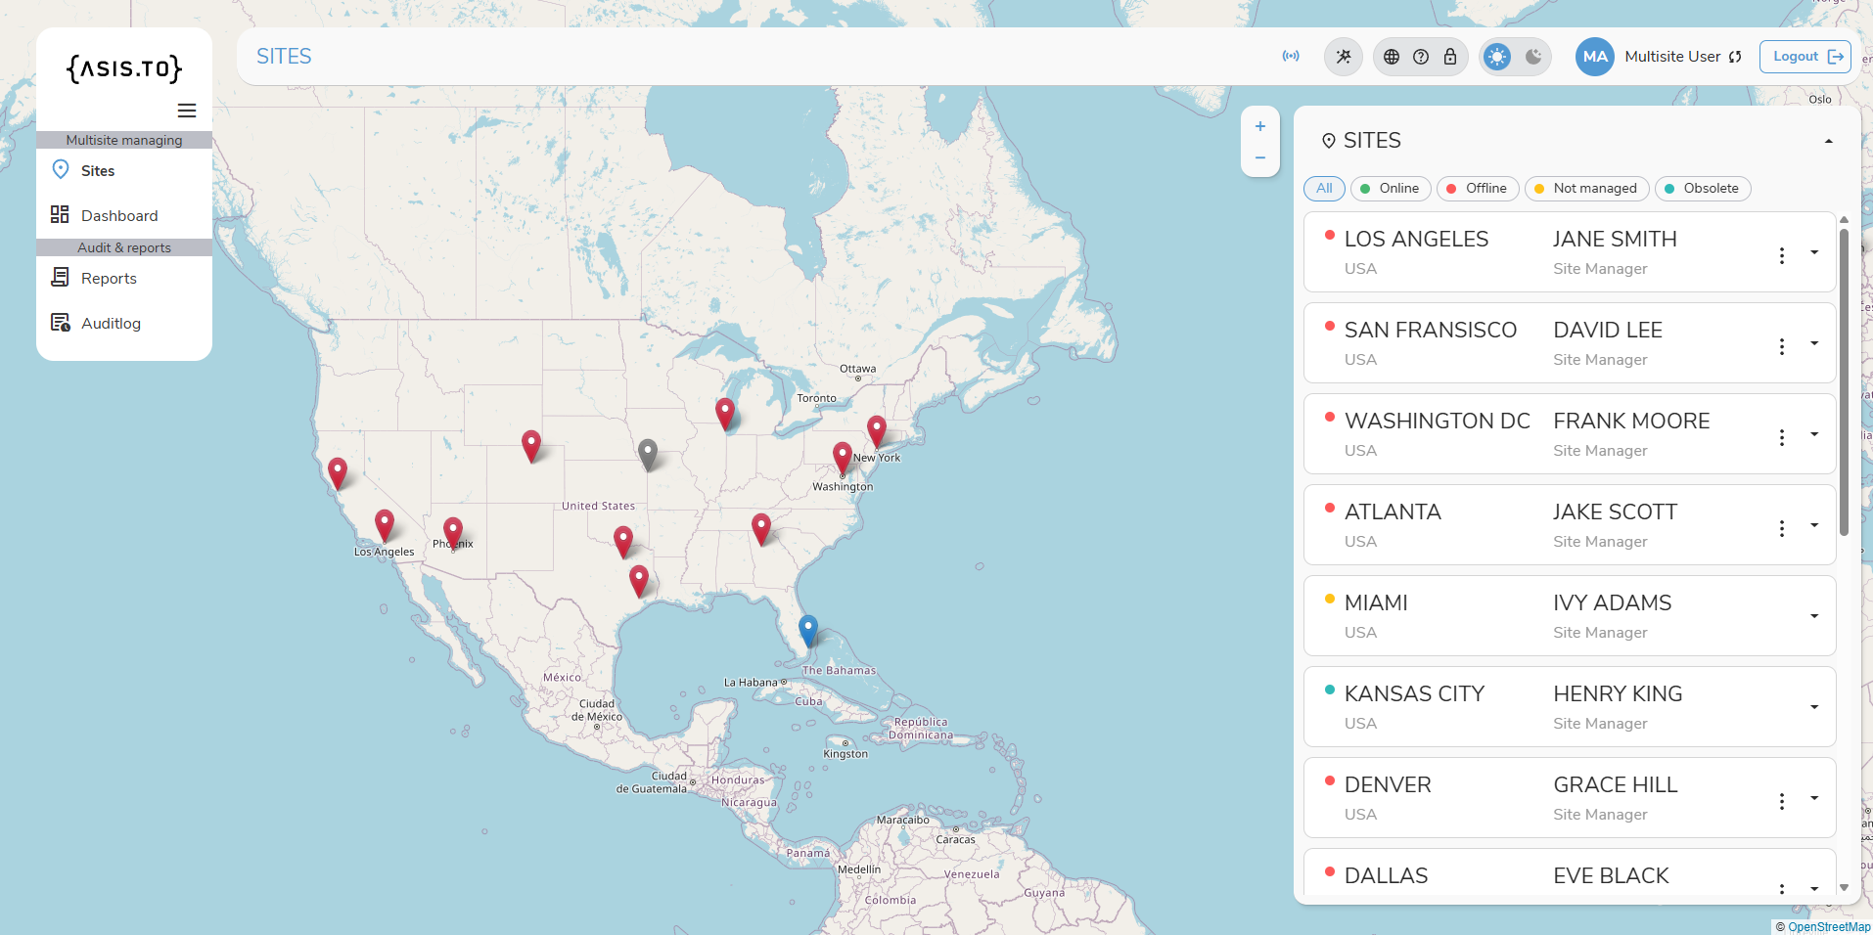Click the ASIS.TO logo
The width and height of the screenshot is (1873, 935).
pyautogui.click(x=124, y=68)
